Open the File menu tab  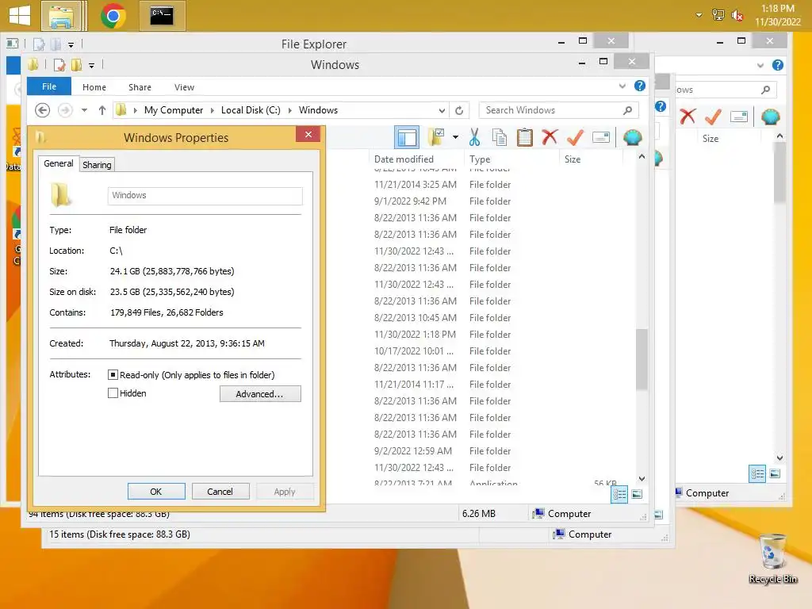coord(49,86)
